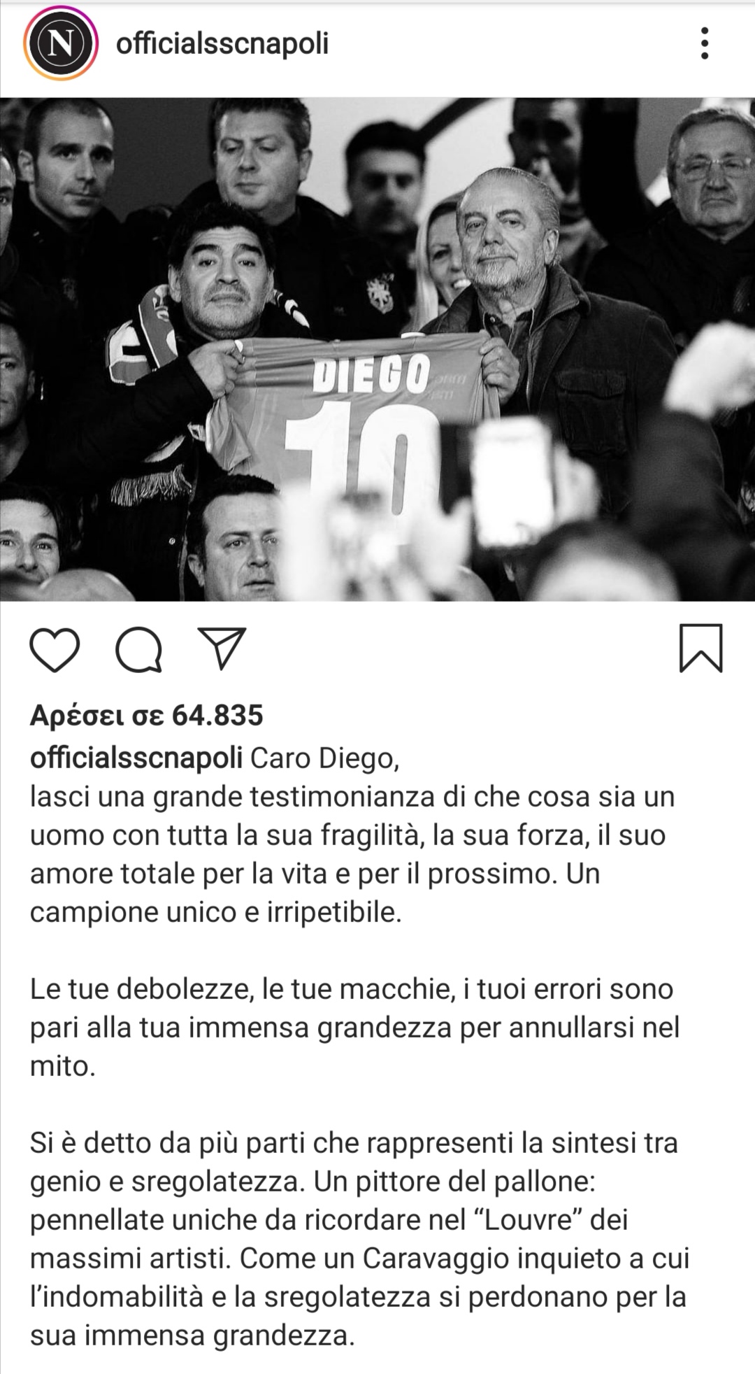
Task: Open the three-dot post options menu
Action: pos(705,43)
